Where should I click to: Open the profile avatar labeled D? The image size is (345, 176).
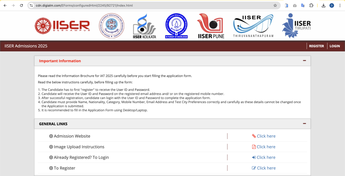coord(332,5)
